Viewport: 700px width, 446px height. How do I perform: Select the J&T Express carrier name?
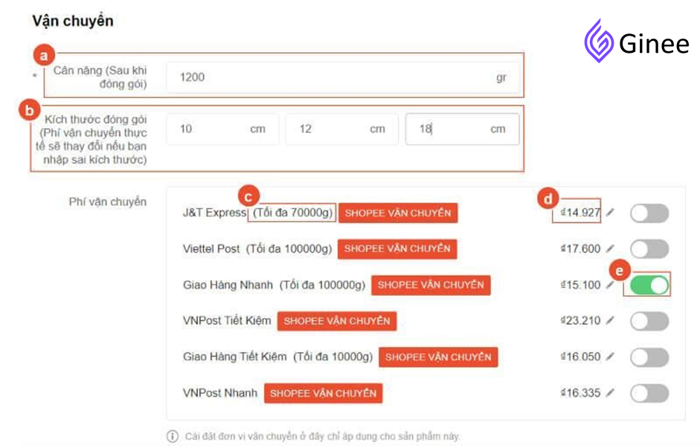[x=215, y=213]
